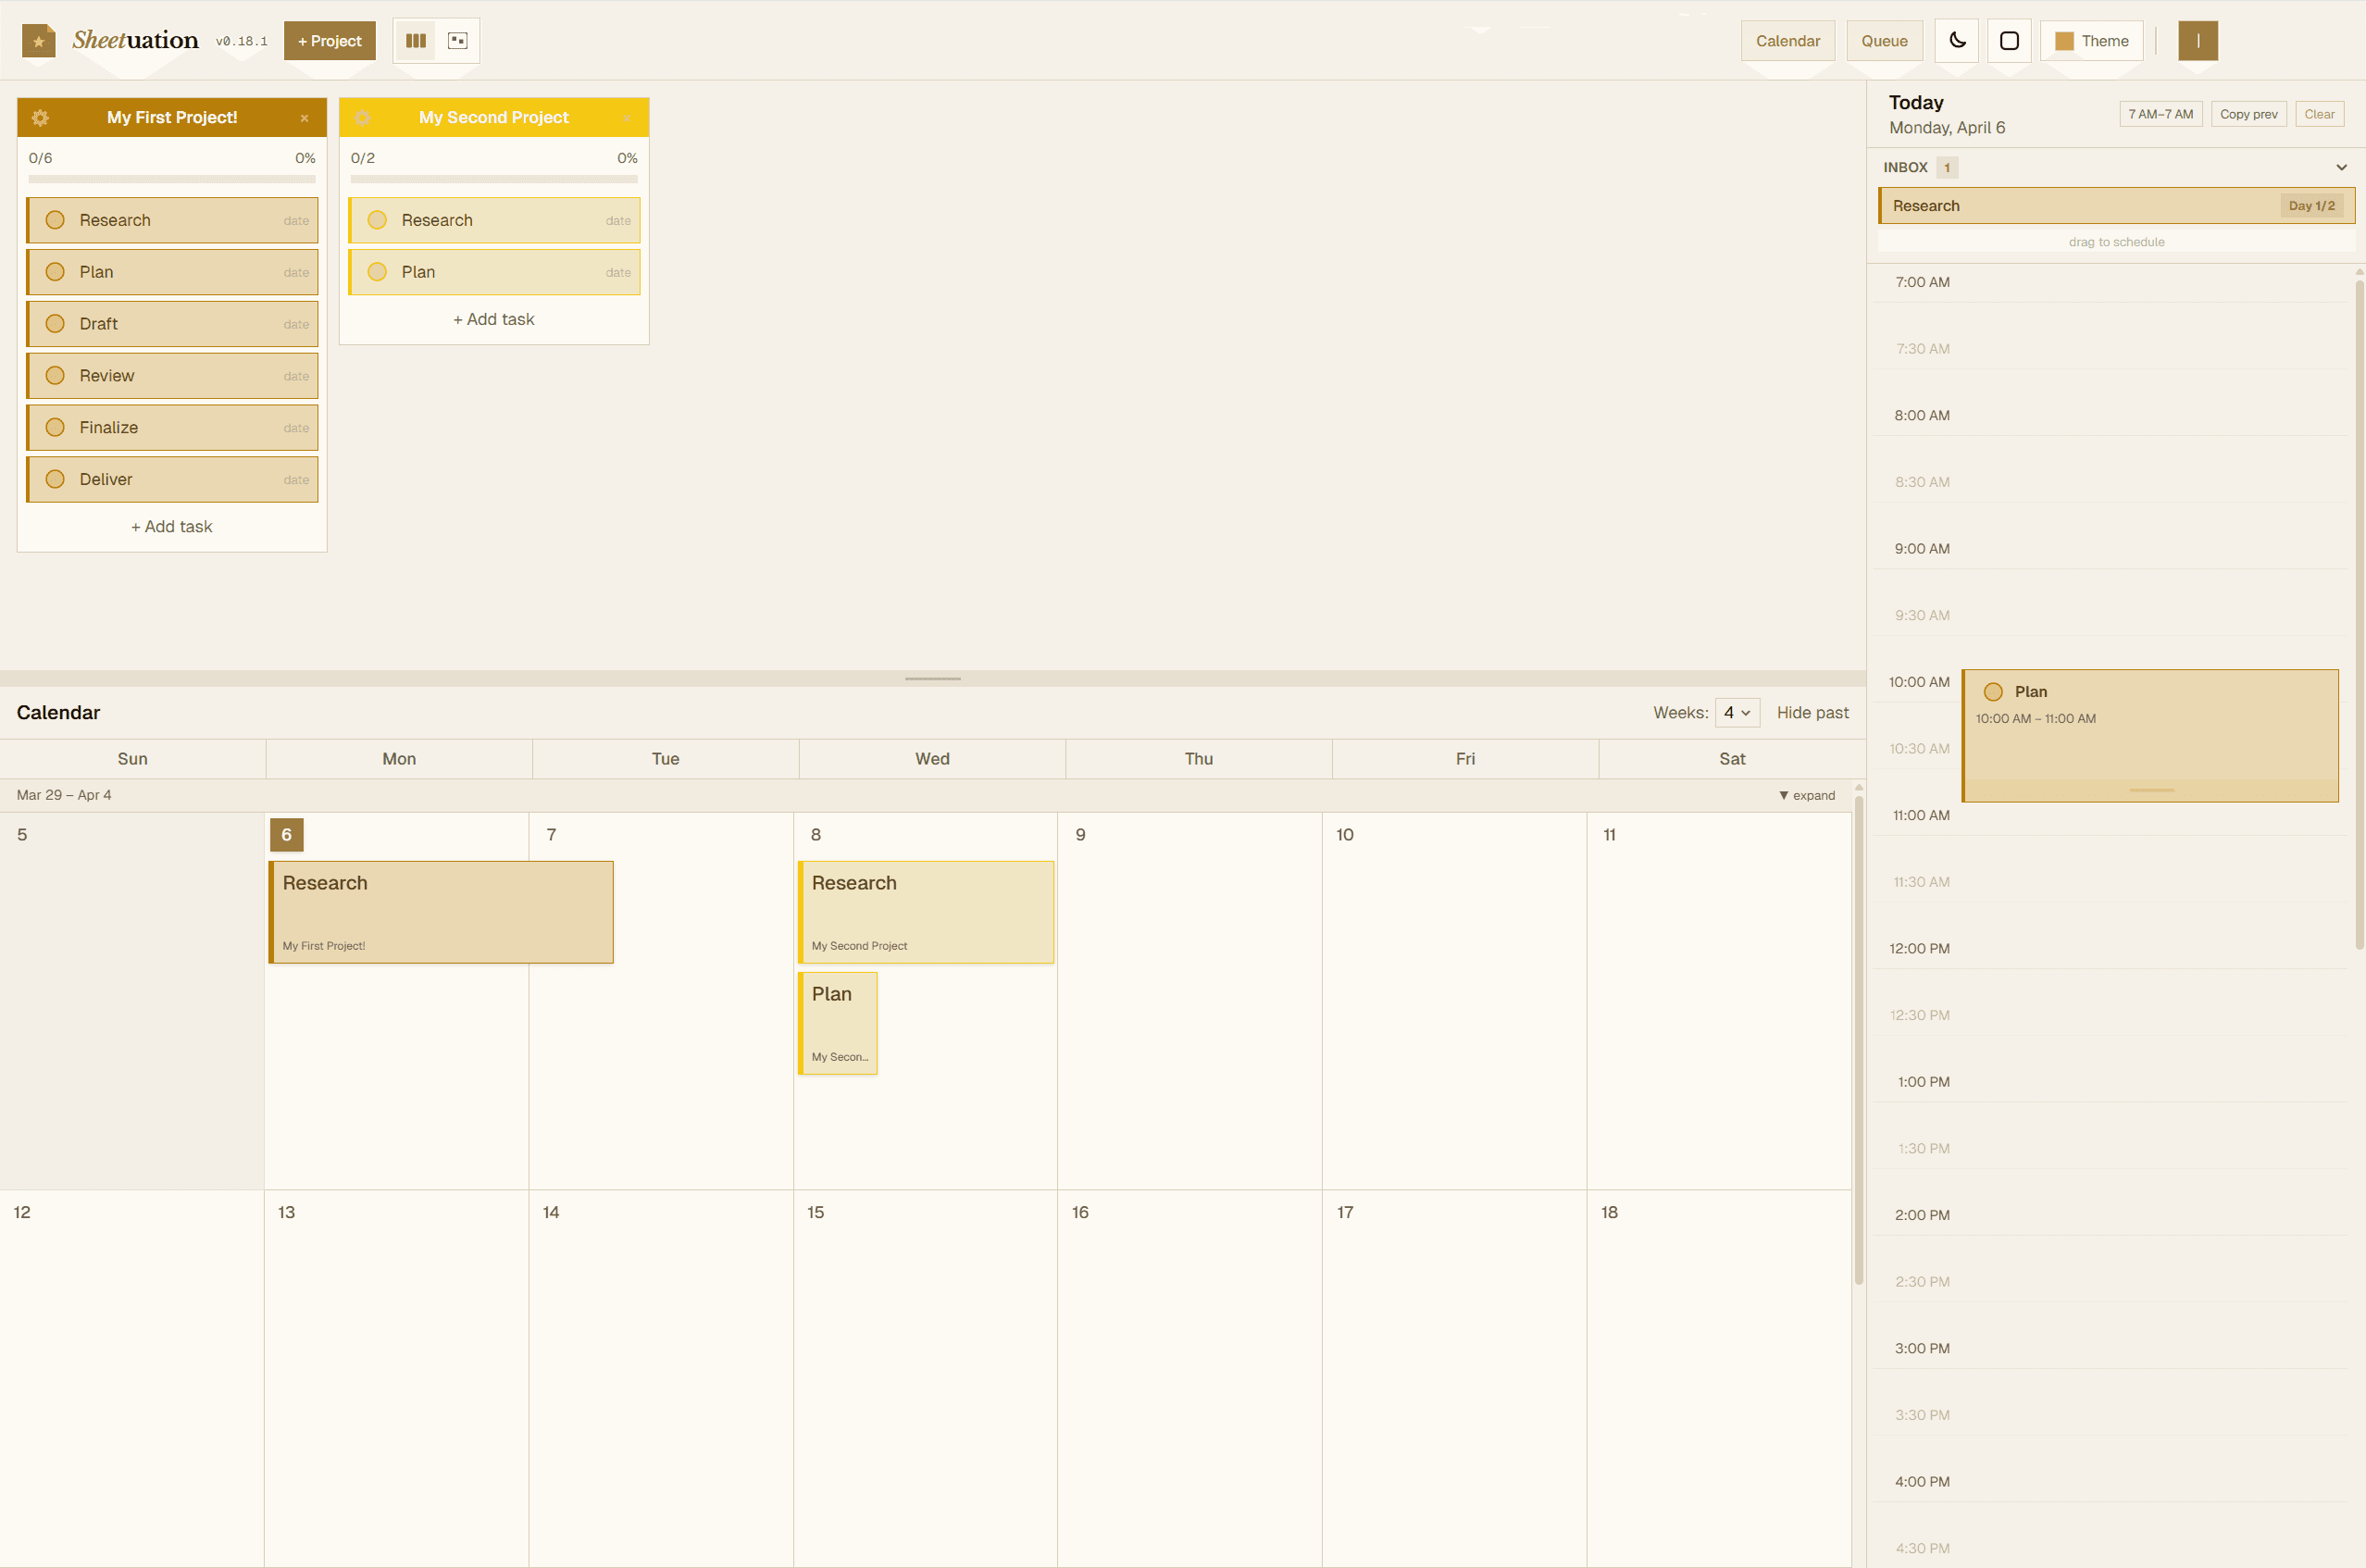Check off the Deliver task's status circle
Image resolution: width=2366 pixels, height=1568 pixels.
tap(55, 479)
